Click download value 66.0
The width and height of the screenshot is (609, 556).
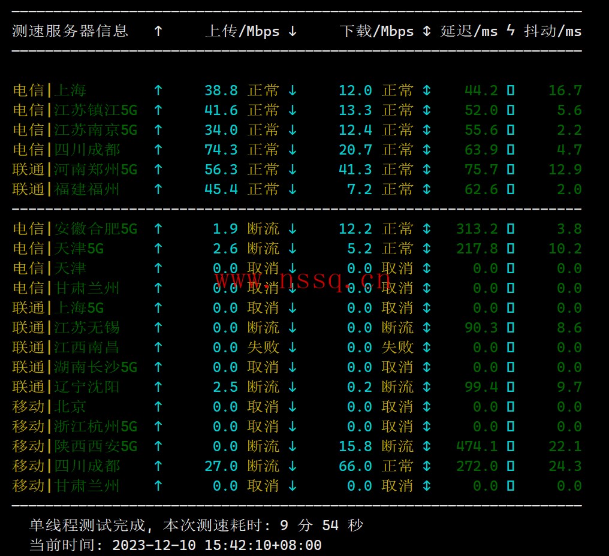(x=355, y=467)
